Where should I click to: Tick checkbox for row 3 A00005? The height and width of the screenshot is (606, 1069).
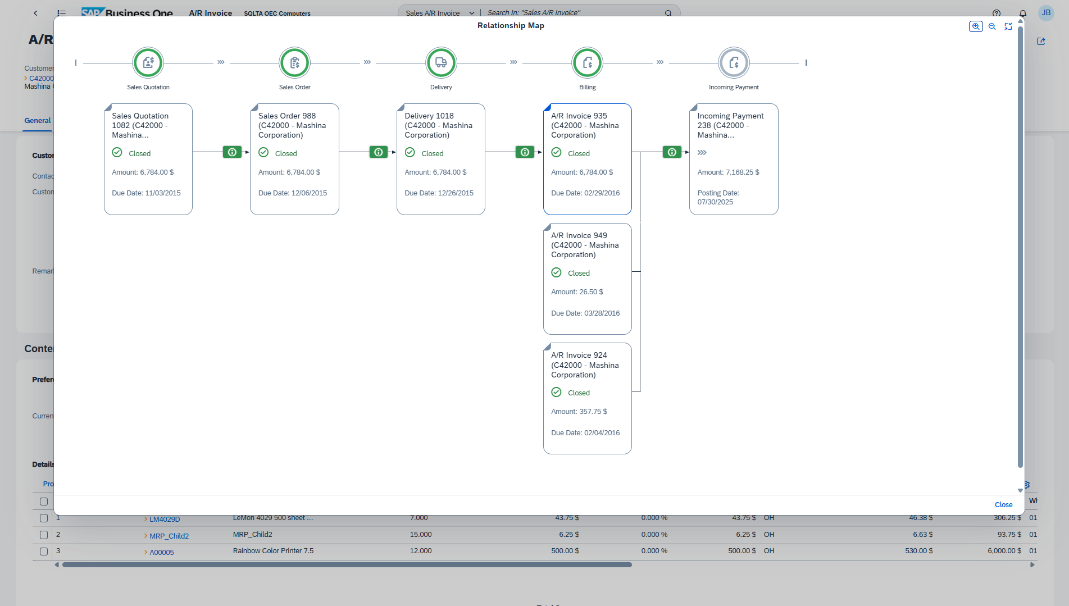click(44, 552)
